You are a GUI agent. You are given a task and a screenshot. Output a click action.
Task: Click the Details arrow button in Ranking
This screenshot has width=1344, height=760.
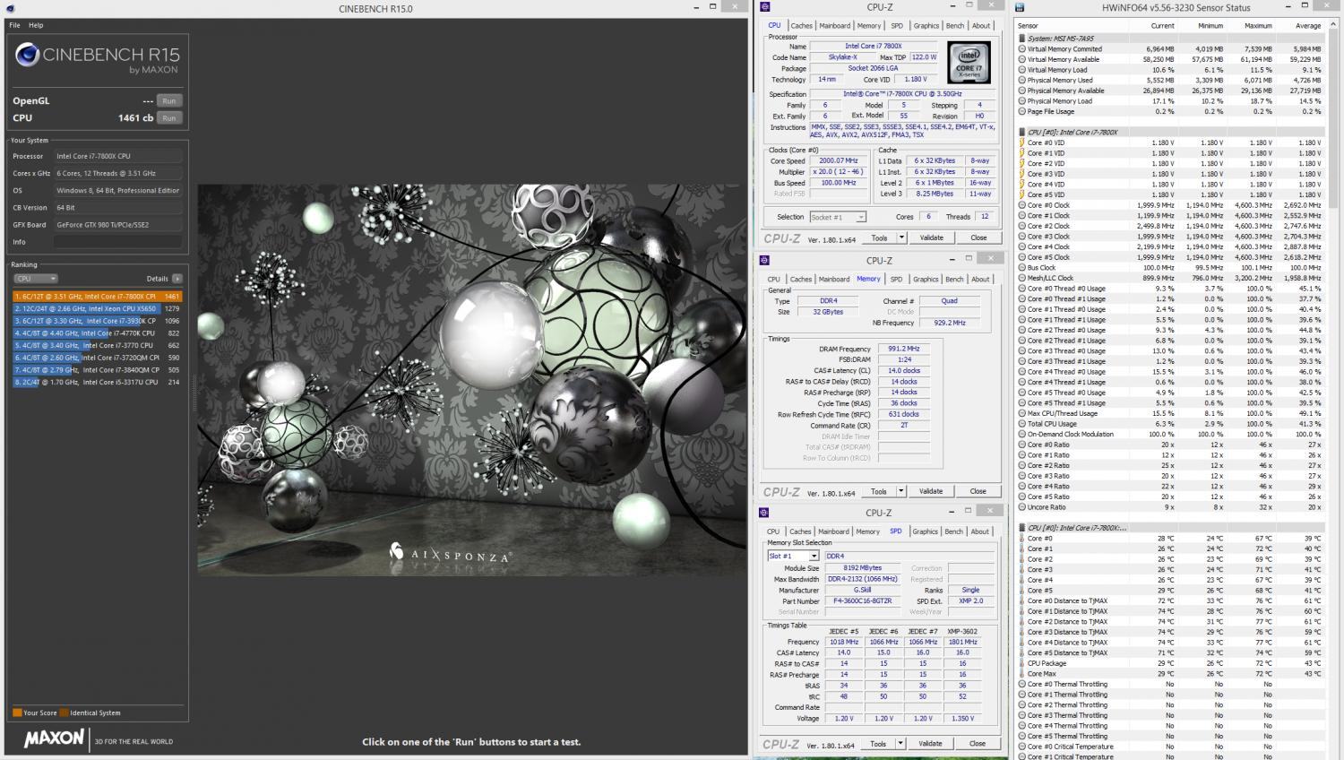[x=177, y=279]
